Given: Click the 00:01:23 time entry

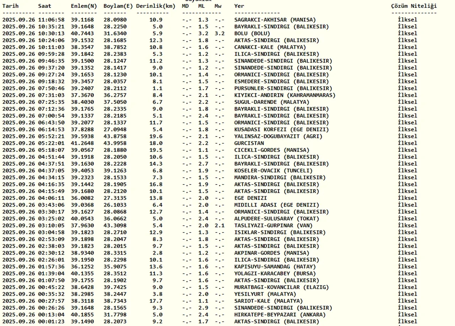Looking at the screenshot, I should pyautogui.click(x=52, y=322).
